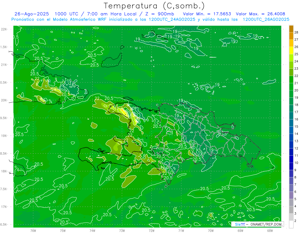Click the "21N" latitude axis label
This screenshot has height=234, width=303.
tap(4, 65)
